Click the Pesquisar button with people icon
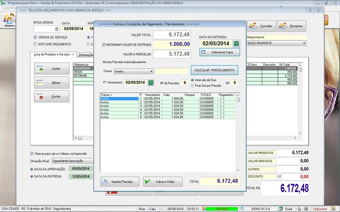340x212 pixels. [x=292, y=26]
